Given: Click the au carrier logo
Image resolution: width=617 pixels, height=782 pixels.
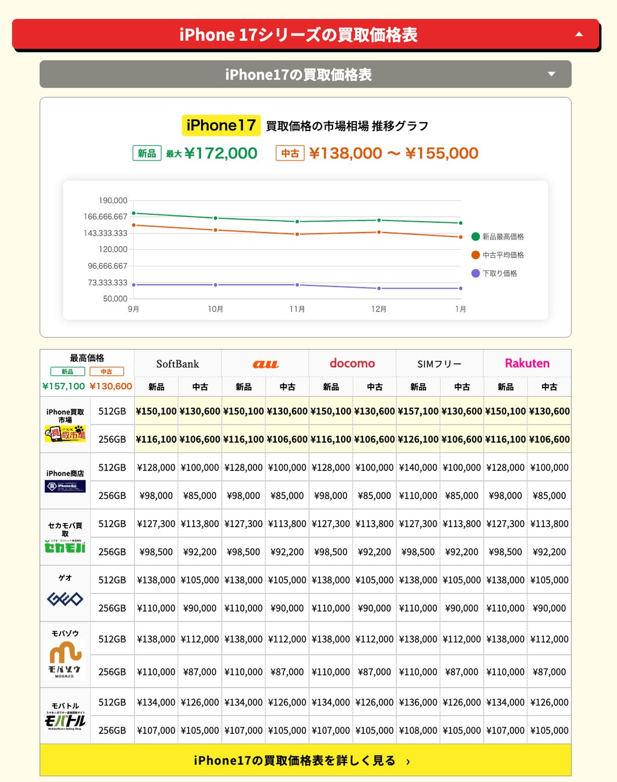Looking at the screenshot, I should pos(265,364).
